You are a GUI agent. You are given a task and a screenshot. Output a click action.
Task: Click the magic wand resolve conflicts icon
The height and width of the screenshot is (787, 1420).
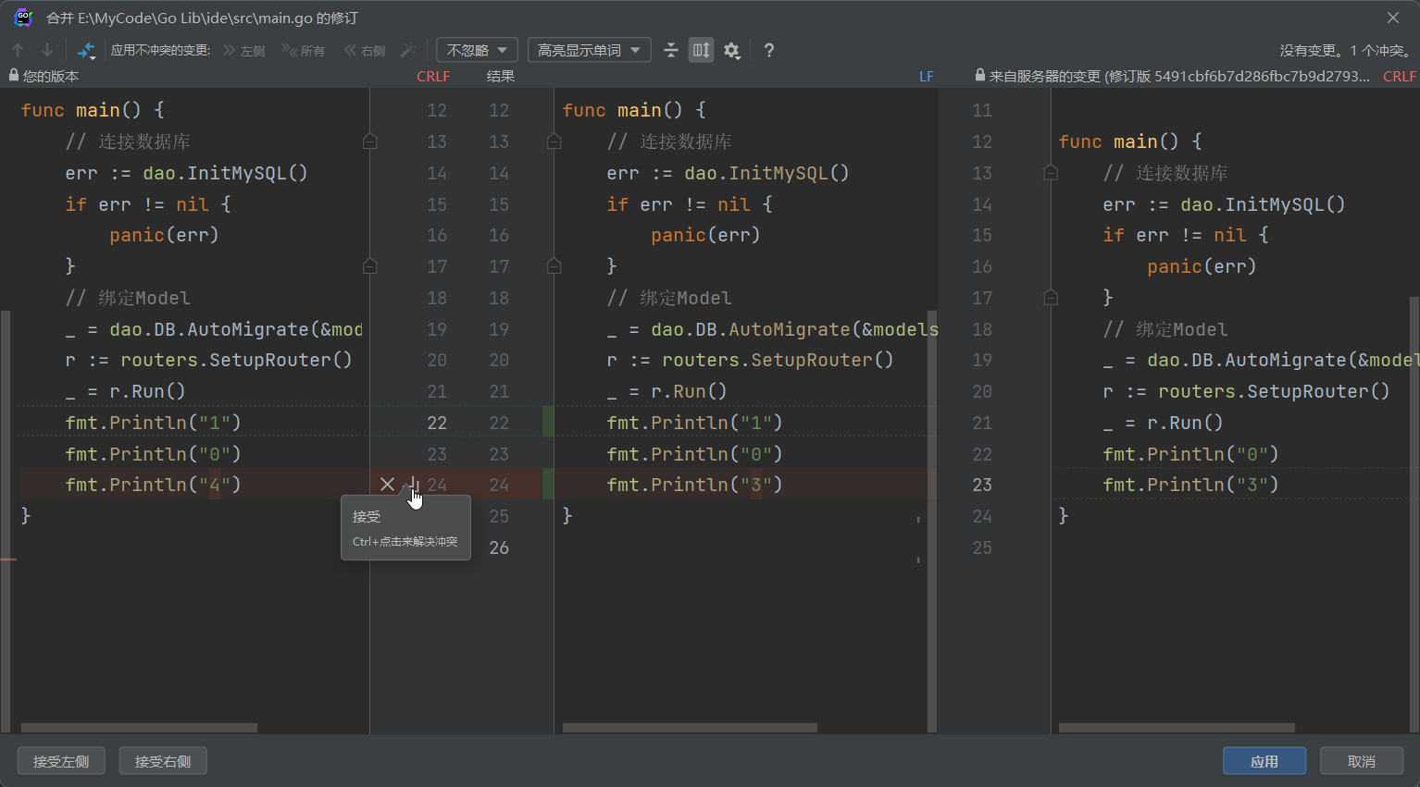[x=407, y=50]
